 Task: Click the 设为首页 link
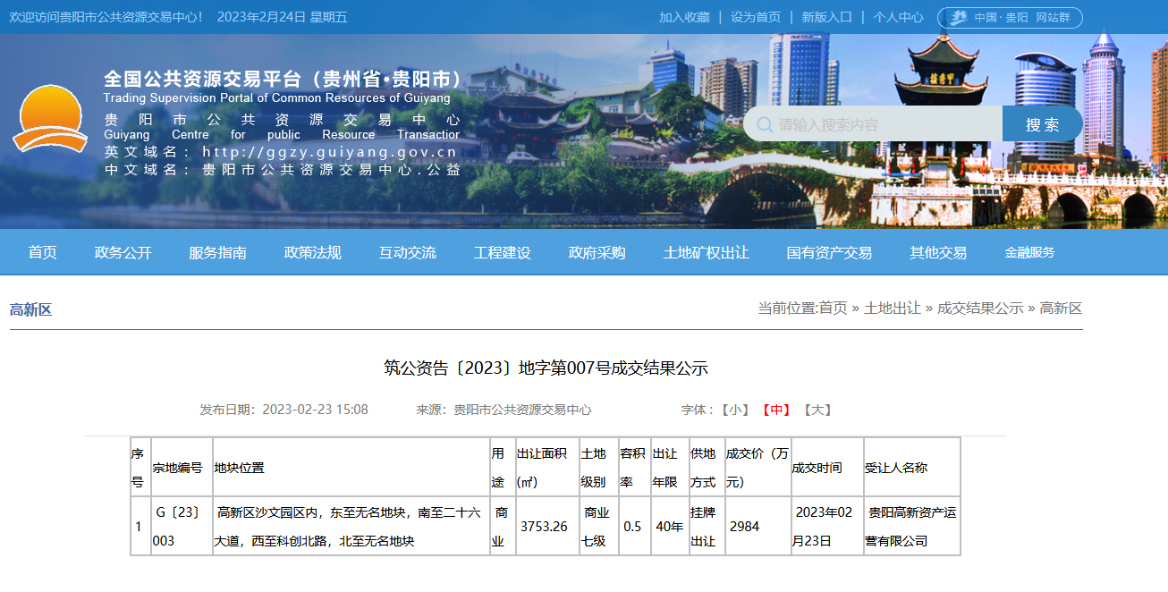tap(756, 17)
